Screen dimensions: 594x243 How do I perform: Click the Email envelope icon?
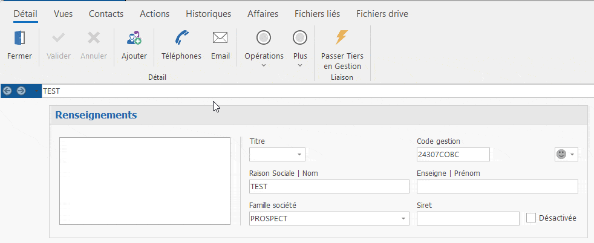click(x=220, y=38)
